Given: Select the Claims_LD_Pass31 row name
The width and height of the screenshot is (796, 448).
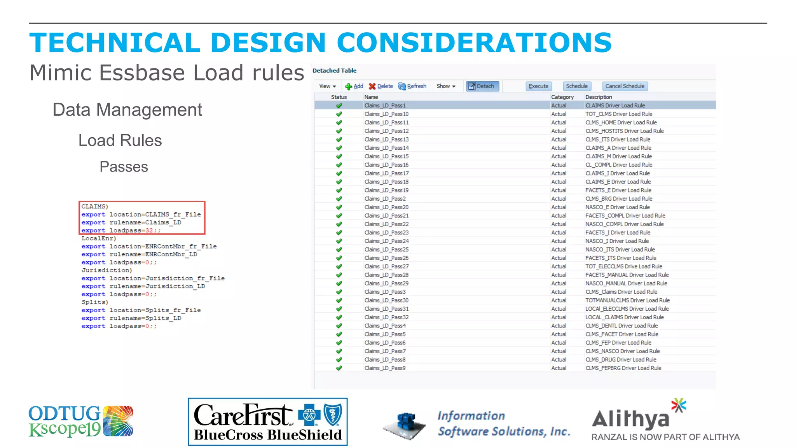Looking at the screenshot, I should coord(386,309).
